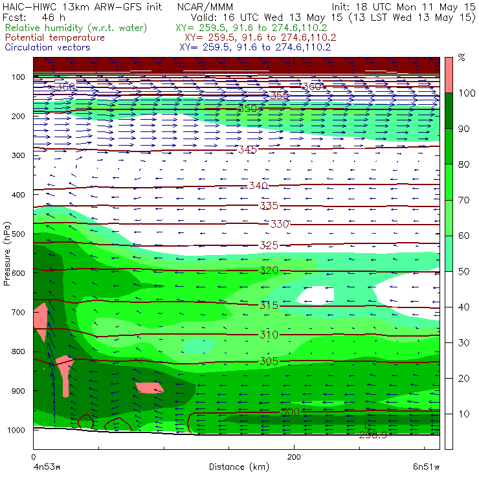Click the "NCAR/MMM" header text
Image resolution: width=479 pixels, height=479 pixels.
click(x=205, y=6)
